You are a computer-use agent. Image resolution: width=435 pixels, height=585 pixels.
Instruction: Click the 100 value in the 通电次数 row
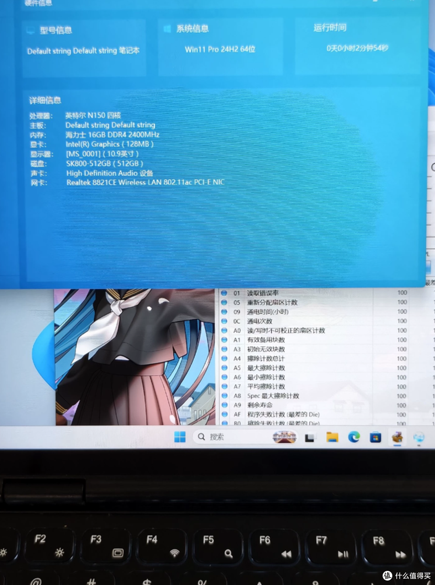(402, 321)
